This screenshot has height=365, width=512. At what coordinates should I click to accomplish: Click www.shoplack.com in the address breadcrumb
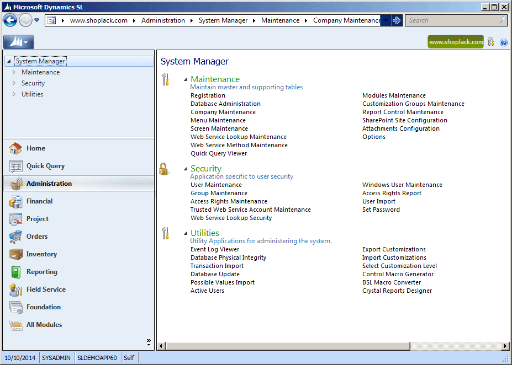click(99, 20)
